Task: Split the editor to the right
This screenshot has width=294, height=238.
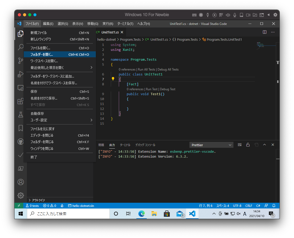Action: [x=264, y=32]
